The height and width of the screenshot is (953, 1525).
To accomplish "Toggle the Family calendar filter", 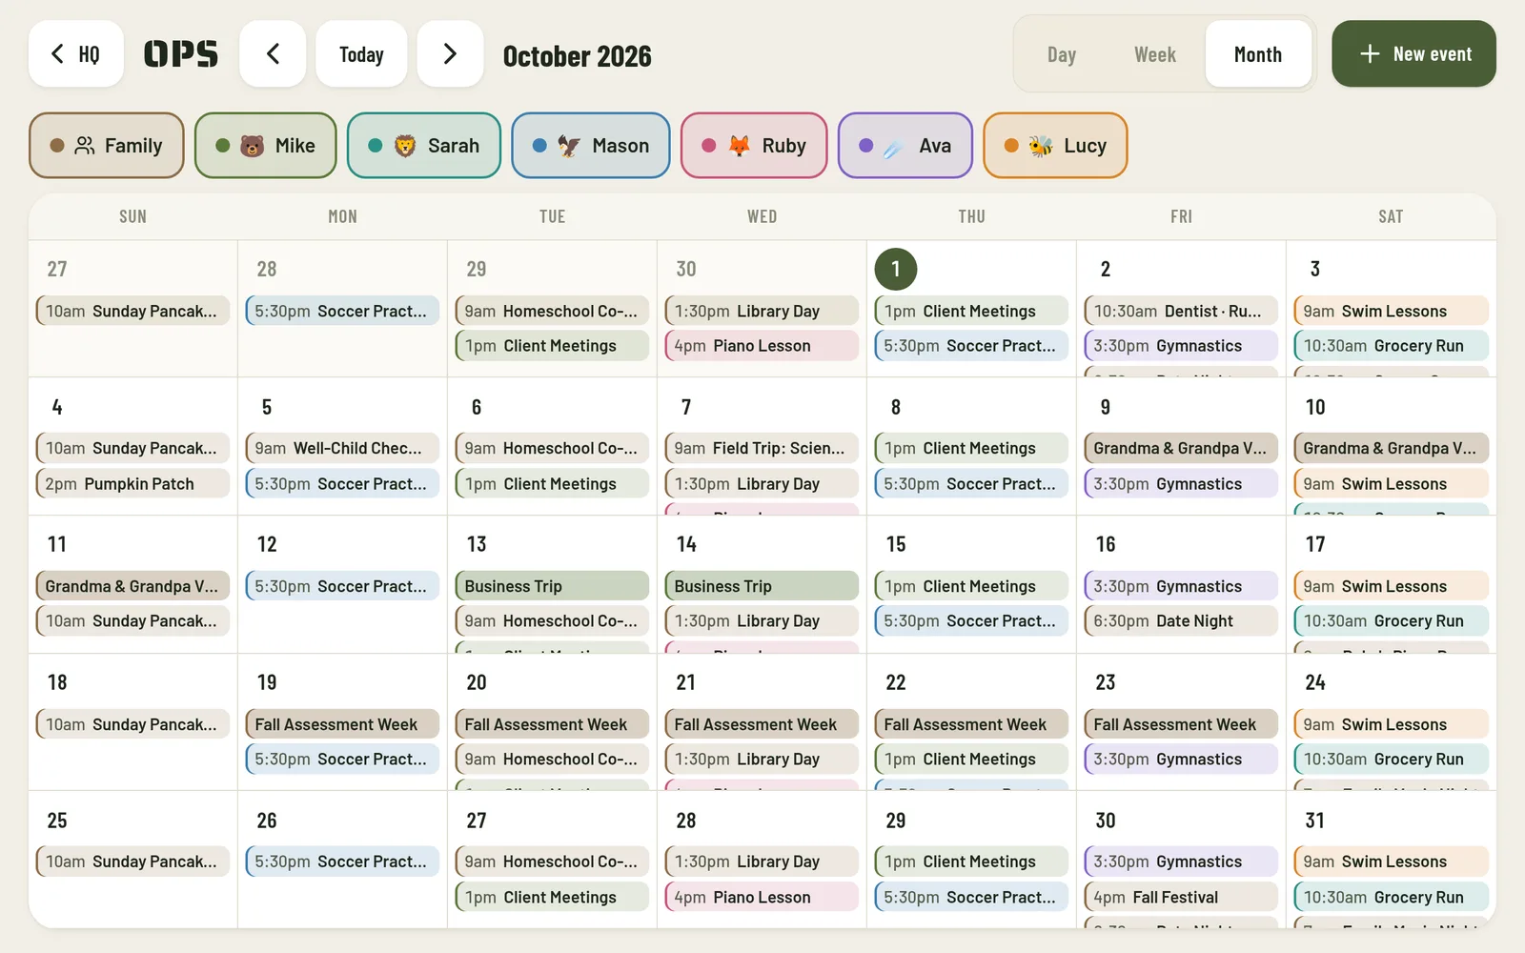I will [107, 146].
